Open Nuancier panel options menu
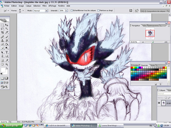 (169, 65)
